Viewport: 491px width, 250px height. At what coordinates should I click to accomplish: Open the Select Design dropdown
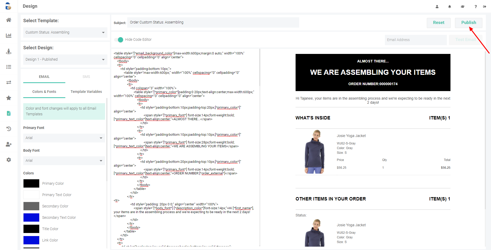(65, 60)
